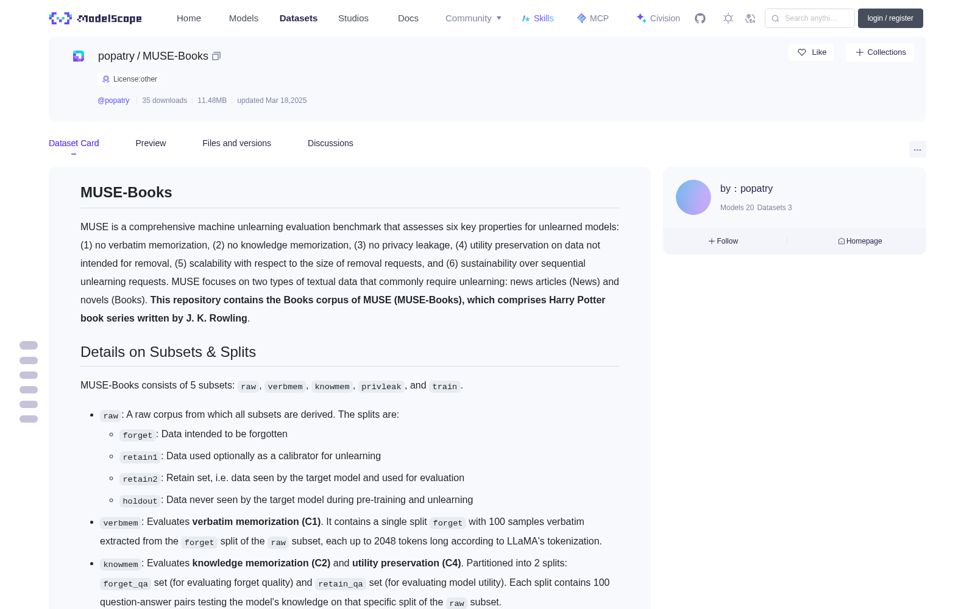Viewport: 975px width, 609px height.
Task: Select the Dataset Card tab
Action: click(x=74, y=143)
